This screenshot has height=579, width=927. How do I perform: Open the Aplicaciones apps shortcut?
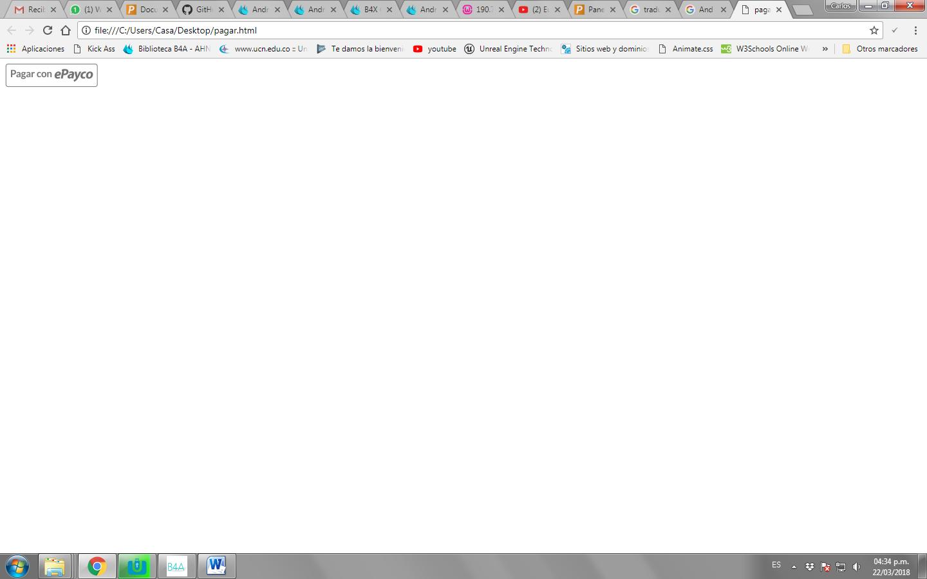point(35,49)
